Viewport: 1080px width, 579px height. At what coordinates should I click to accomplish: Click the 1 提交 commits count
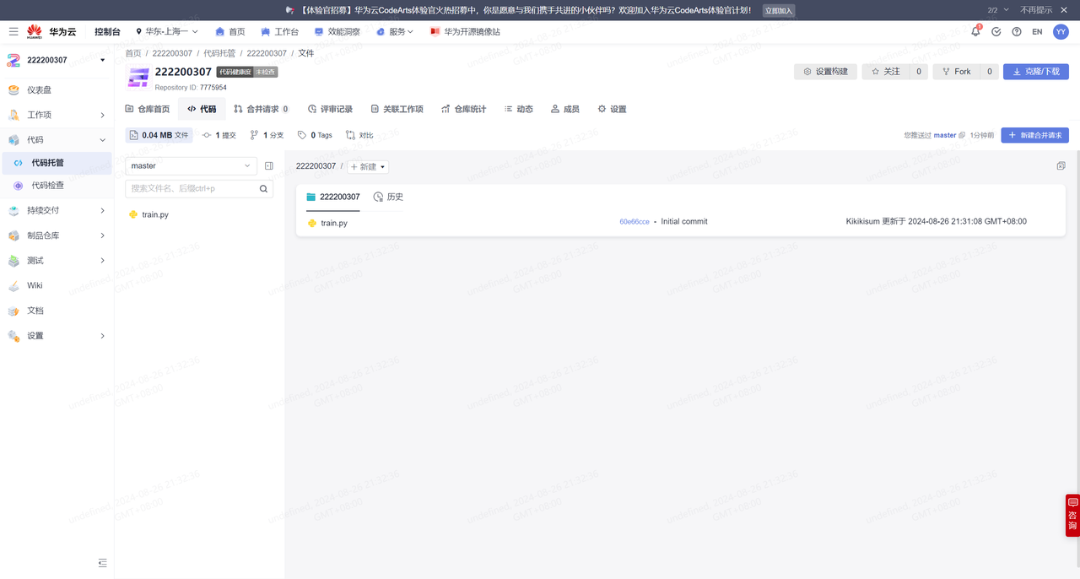219,135
